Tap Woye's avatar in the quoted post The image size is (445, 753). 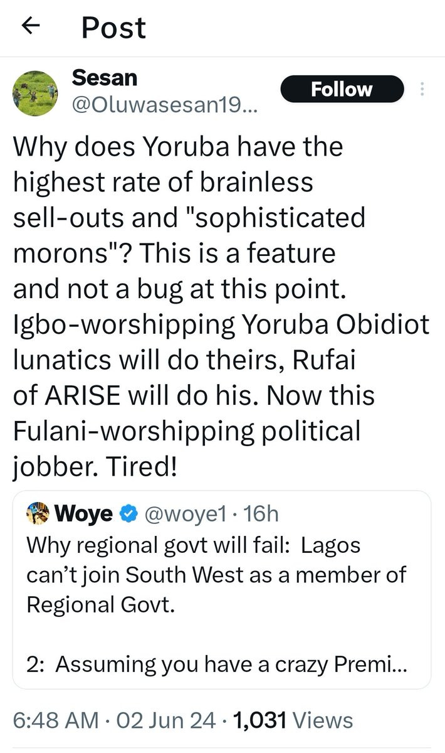click(x=38, y=514)
